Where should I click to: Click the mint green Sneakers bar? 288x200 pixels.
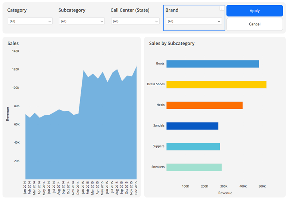click(194, 167)
